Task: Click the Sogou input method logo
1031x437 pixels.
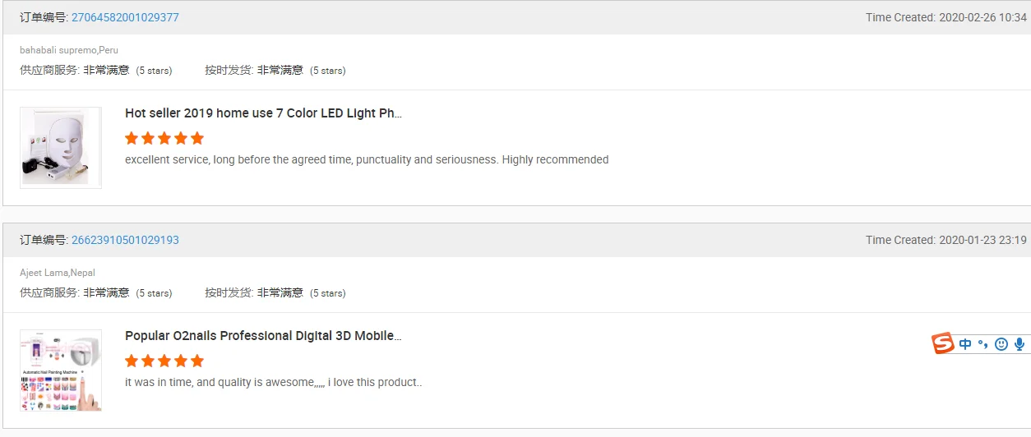Action: [943, 343]
